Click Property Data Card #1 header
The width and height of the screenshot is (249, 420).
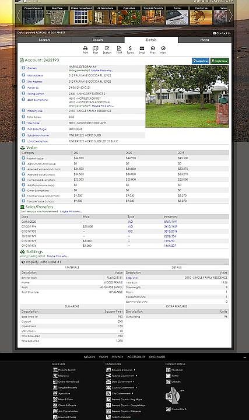click(125, 262)
